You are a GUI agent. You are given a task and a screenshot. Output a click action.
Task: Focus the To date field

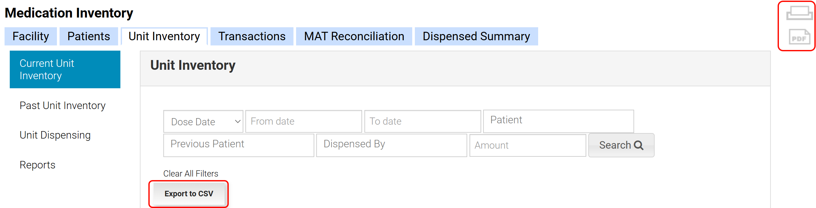point(422,121)
